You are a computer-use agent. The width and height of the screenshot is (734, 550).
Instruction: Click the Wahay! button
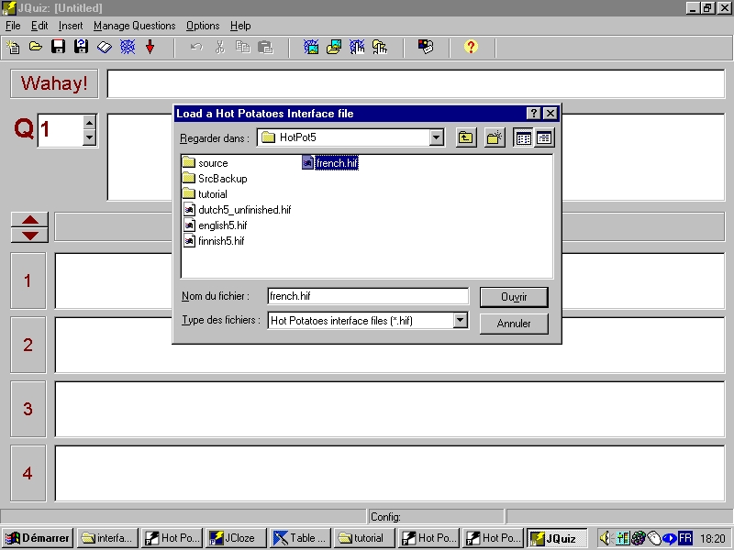point(54,83)
